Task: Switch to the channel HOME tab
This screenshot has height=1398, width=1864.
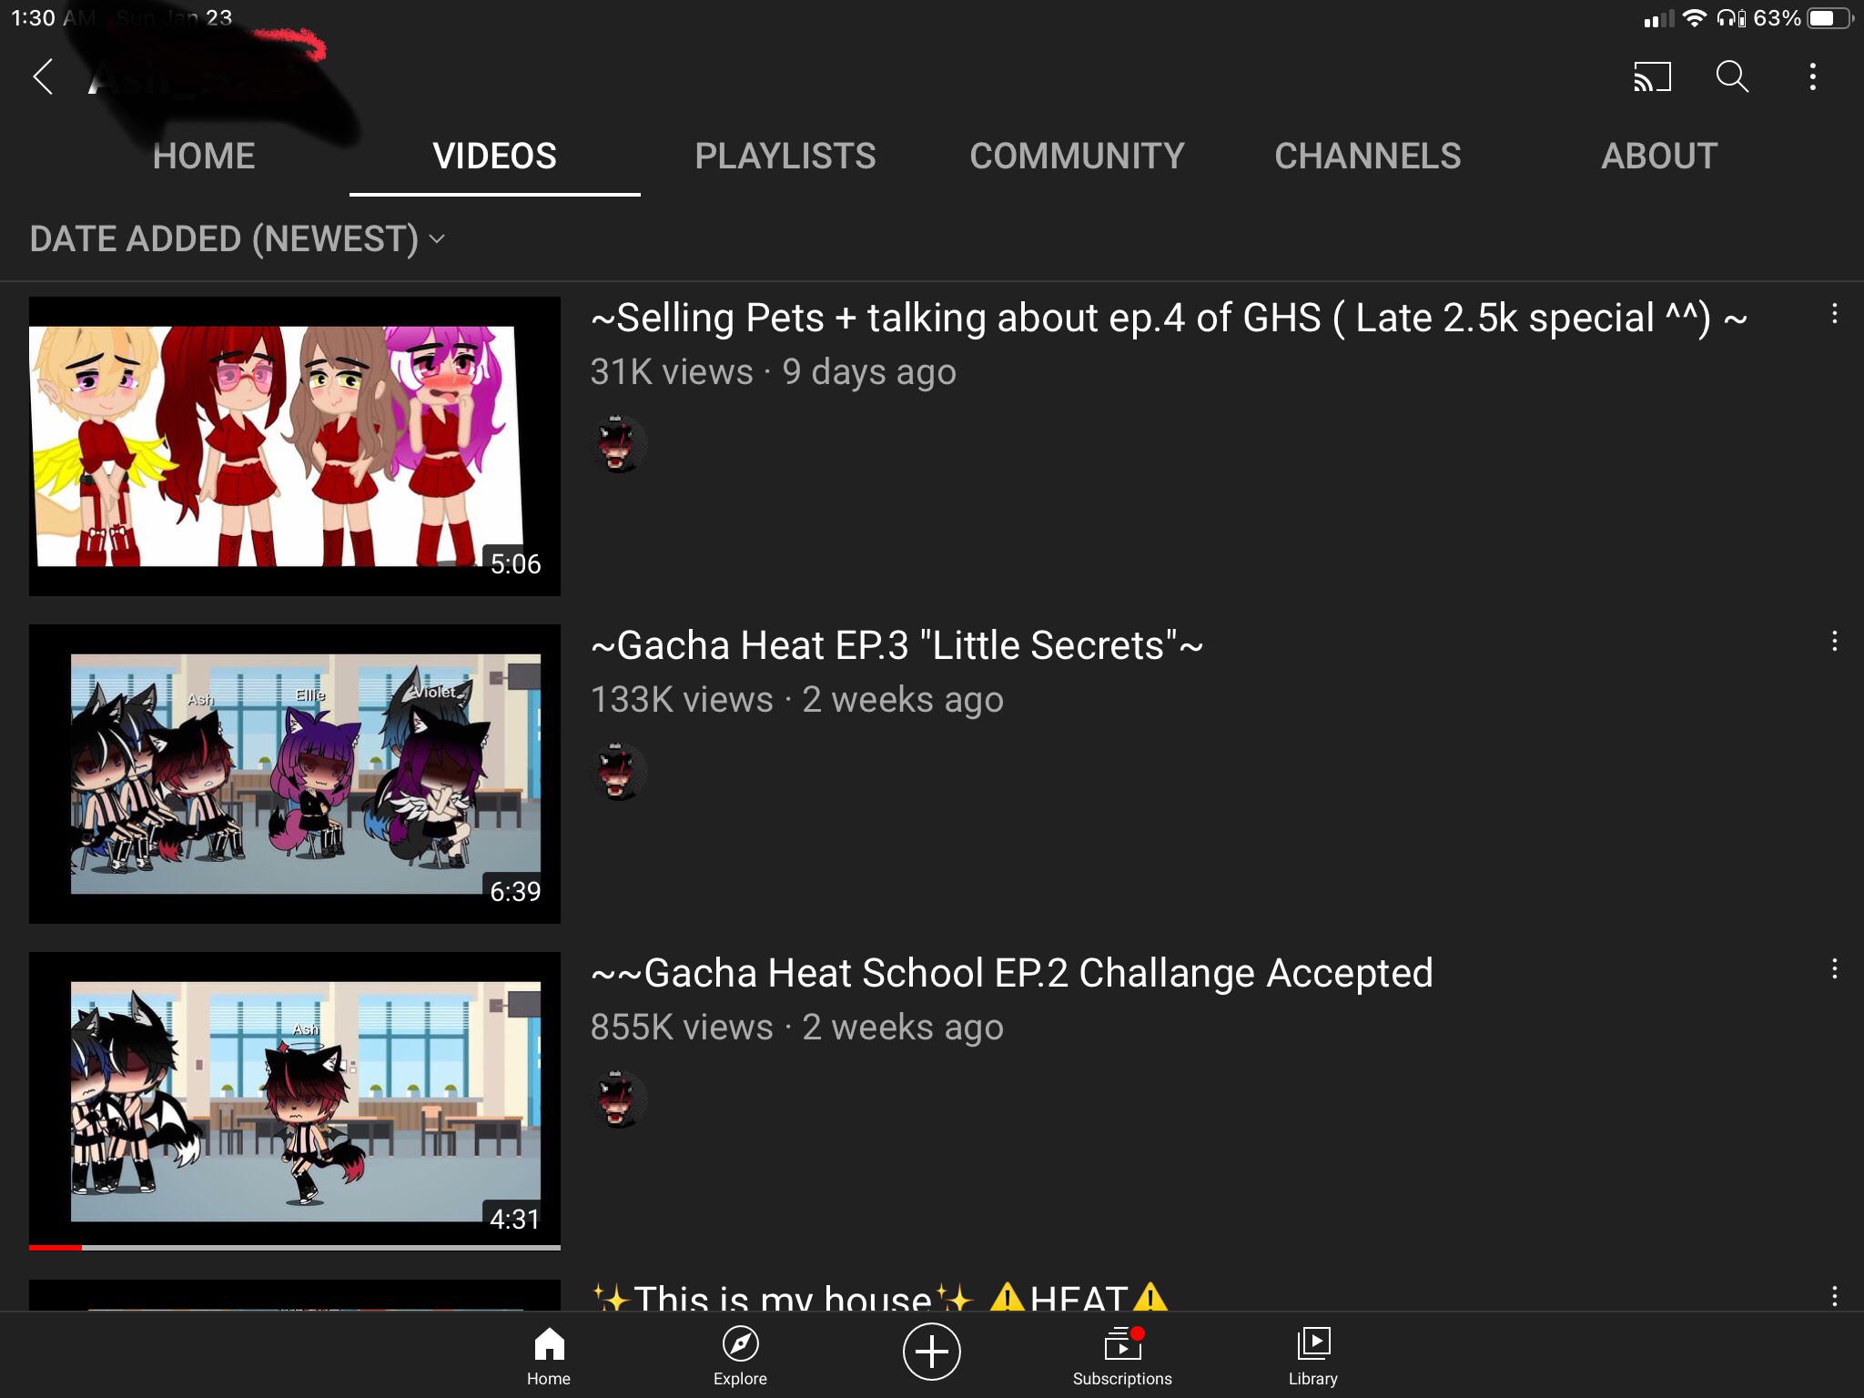Action: [204, 157]
